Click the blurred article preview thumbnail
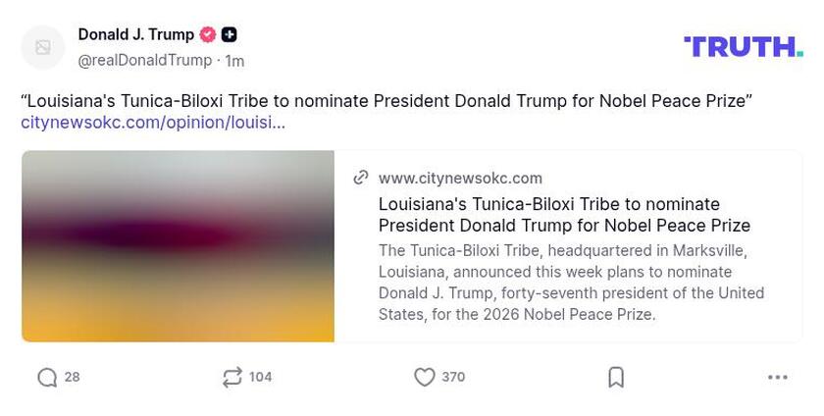The image size is (824, 416). tap(178, 246)
